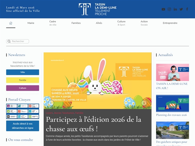The image size is (195, 146).
Task: Show previous carousel slide
Action: [x=51, y=103]
